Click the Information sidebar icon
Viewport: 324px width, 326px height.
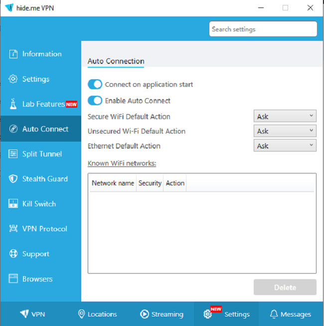tap(13, 54)
